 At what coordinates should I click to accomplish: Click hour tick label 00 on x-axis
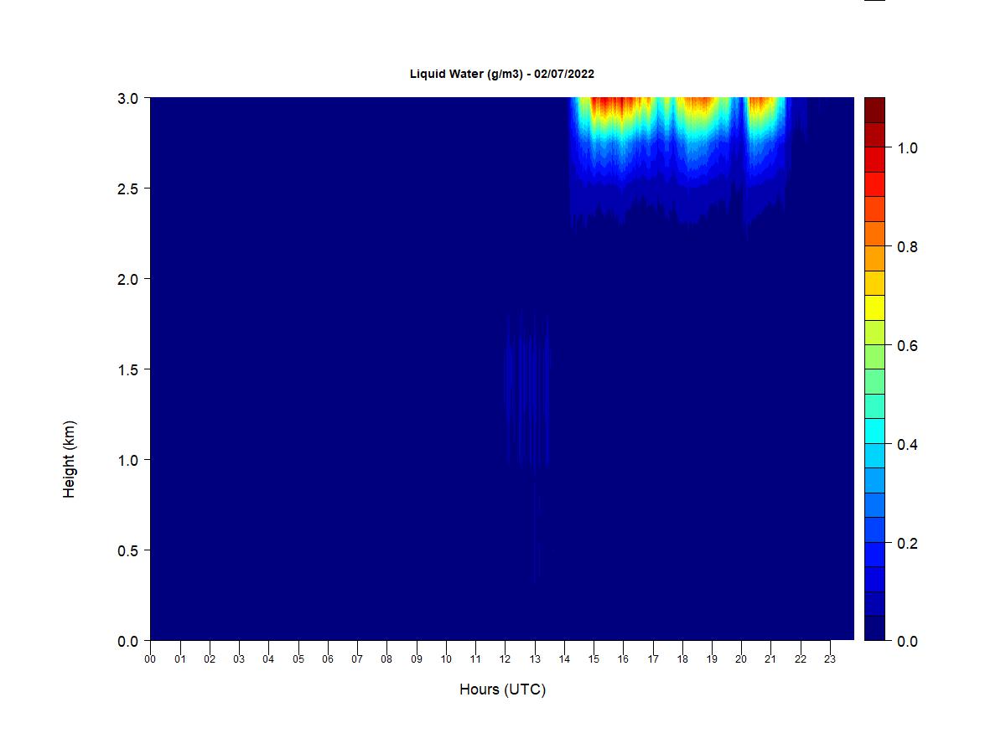[x=150, y=659]
